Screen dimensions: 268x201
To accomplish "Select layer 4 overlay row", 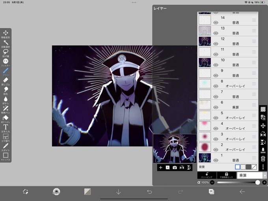I will pos(228,126).
